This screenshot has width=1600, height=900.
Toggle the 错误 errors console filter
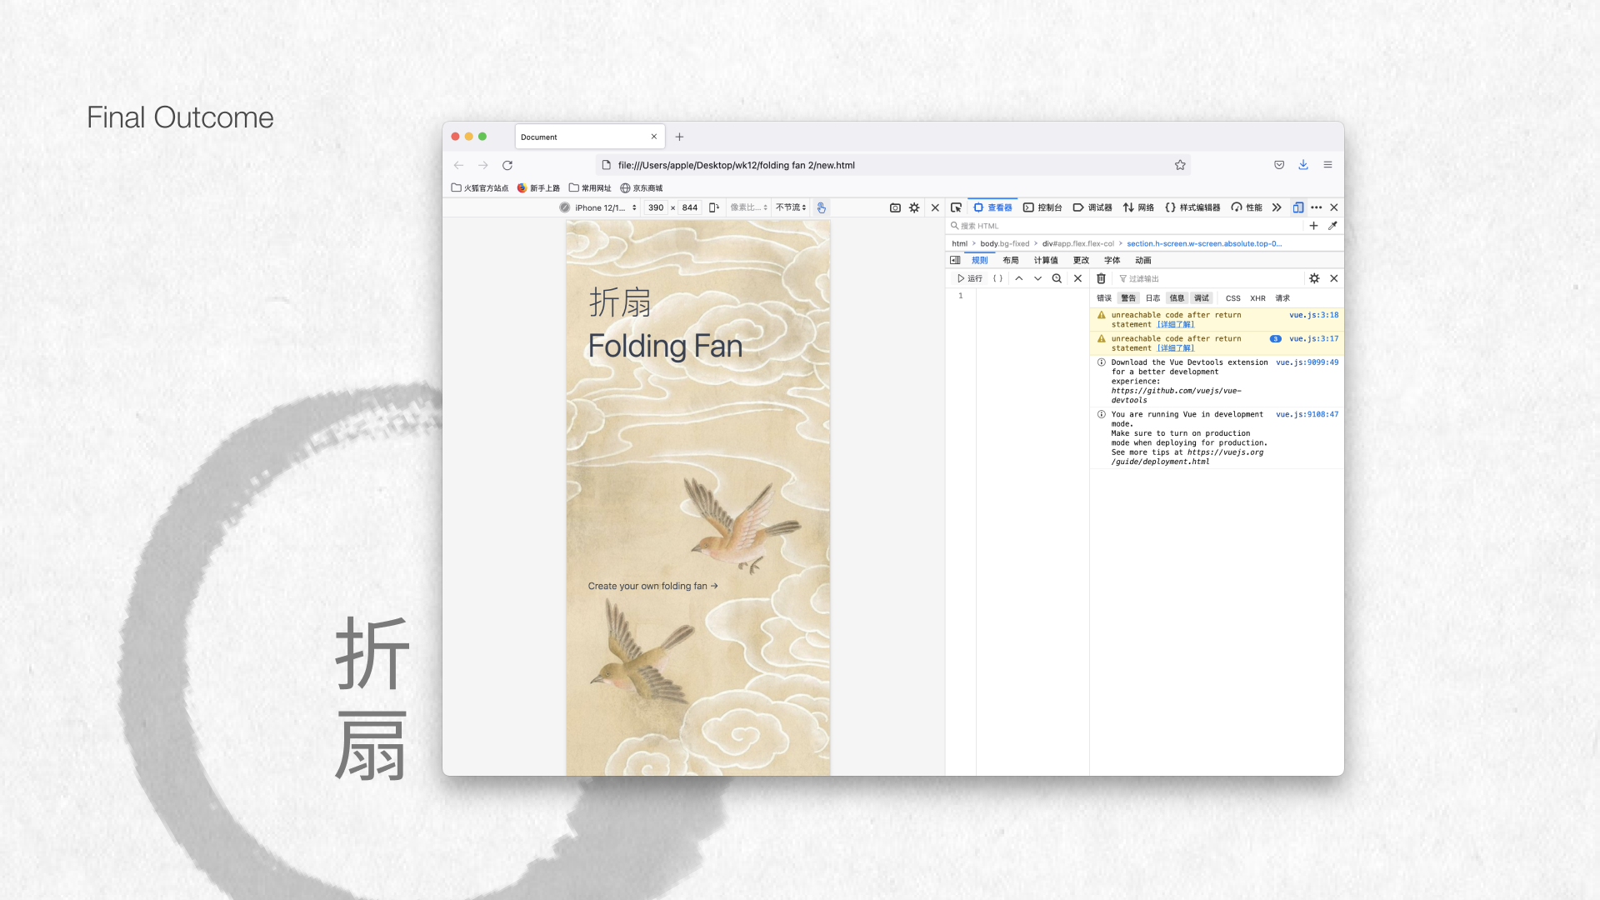point(1104,298)
